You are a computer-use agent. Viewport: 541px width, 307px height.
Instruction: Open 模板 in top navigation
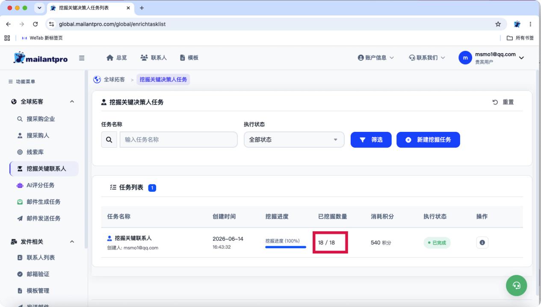pyautogui.click(x=189, y=58)
